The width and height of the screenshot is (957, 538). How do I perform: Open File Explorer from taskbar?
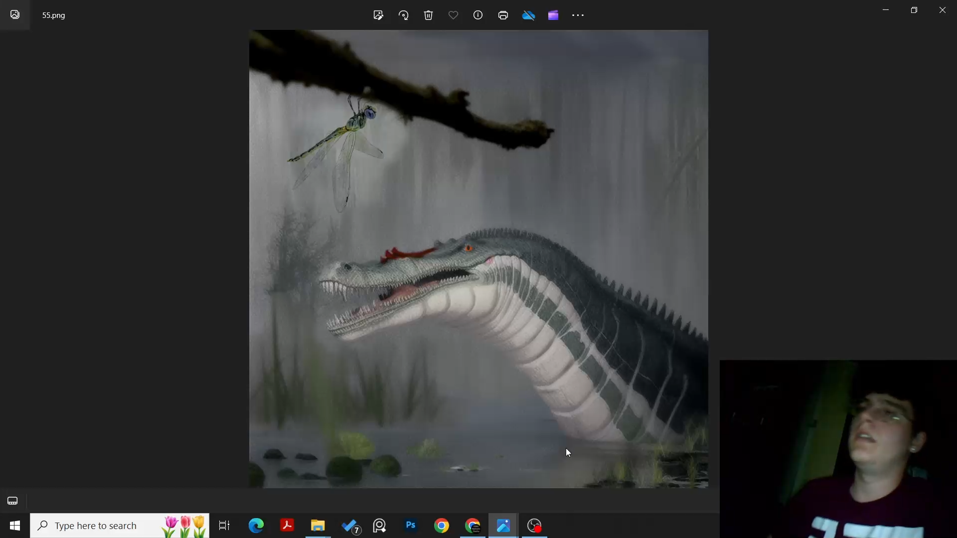[318, 526]
